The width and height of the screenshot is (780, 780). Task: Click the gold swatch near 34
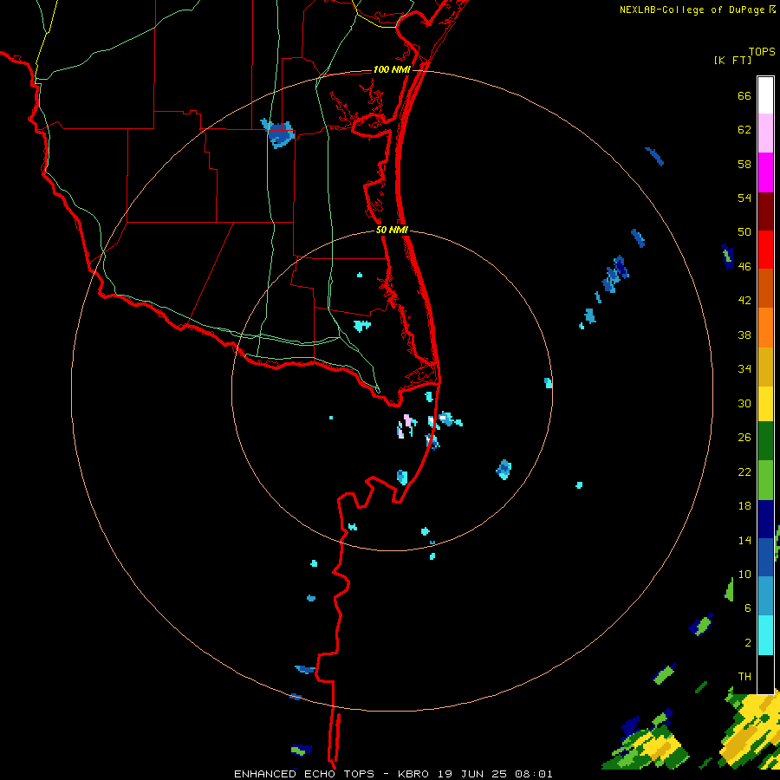tap(765, 367)
